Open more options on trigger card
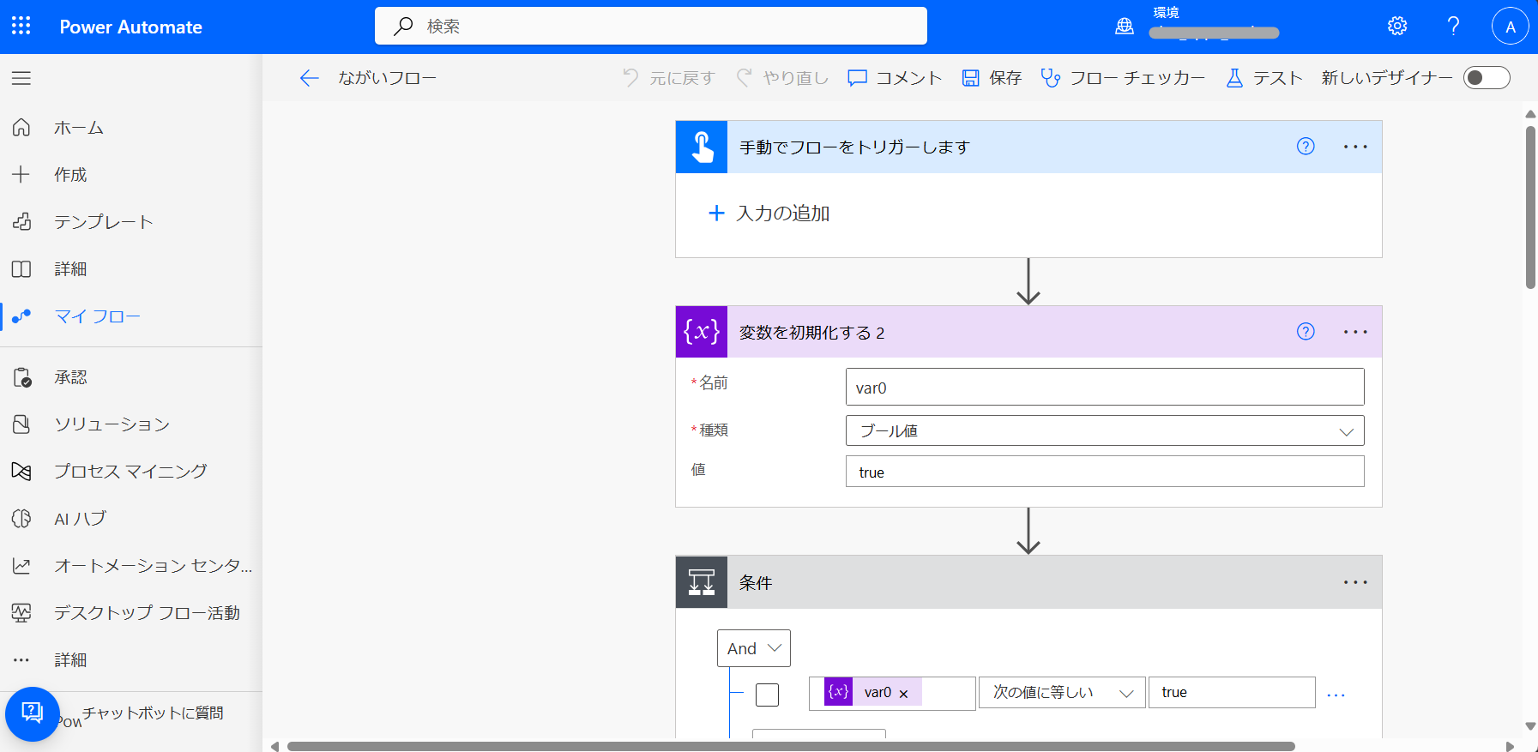 [x=1355, y=147]
